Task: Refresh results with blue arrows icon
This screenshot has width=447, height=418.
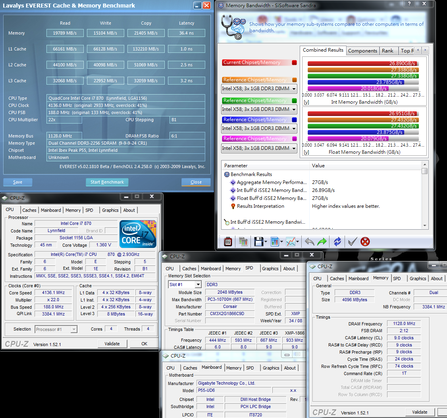Action: pos(337,242)
